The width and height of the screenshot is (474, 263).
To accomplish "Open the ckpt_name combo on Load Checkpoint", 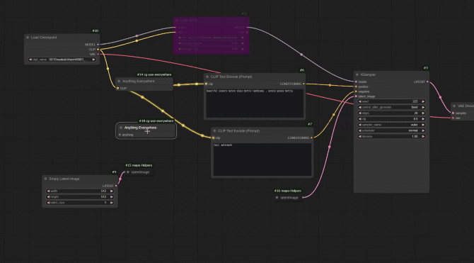I will click(x=62, y=60).
